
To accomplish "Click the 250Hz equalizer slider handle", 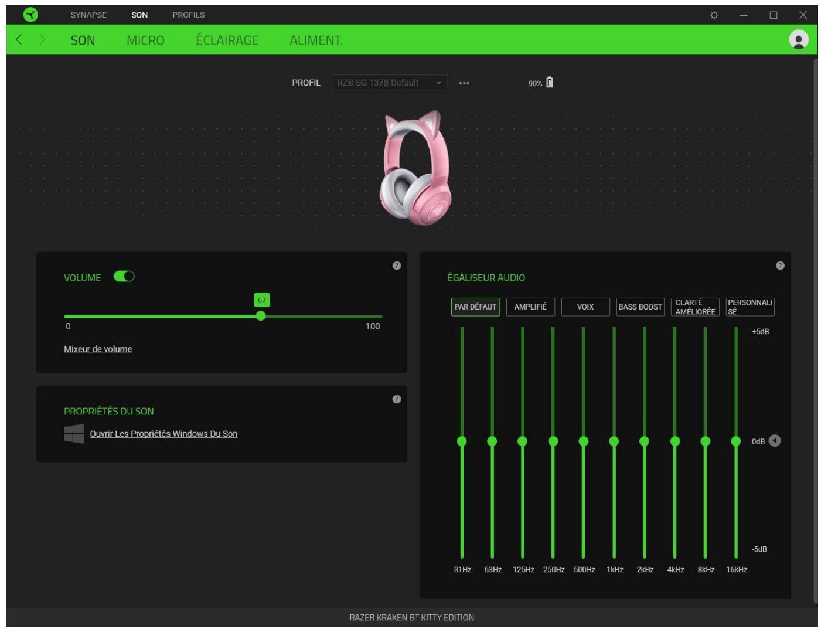I will 553,441.
